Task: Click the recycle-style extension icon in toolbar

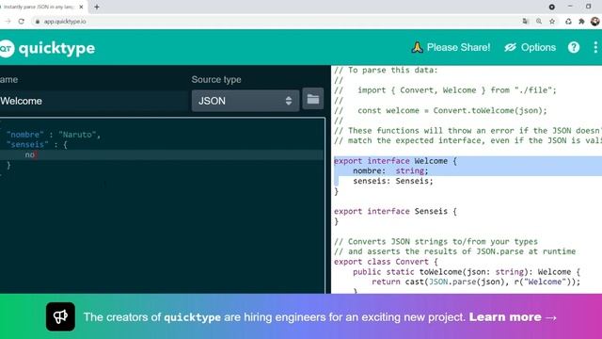Action: coord(568,22)
